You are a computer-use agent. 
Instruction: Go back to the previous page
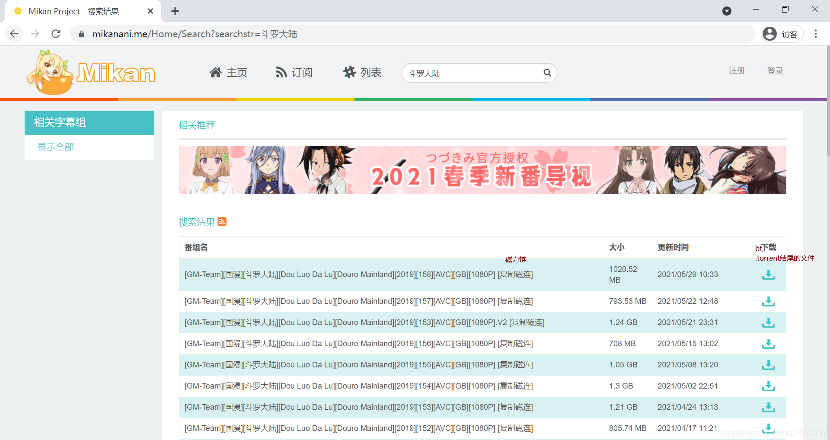[14, 34]
